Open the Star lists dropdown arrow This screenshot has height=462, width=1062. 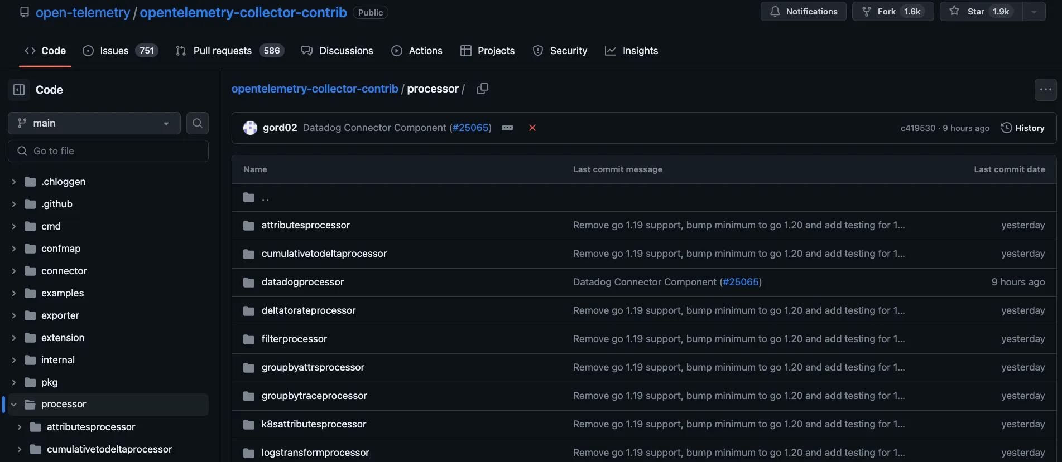(1034, 12)
